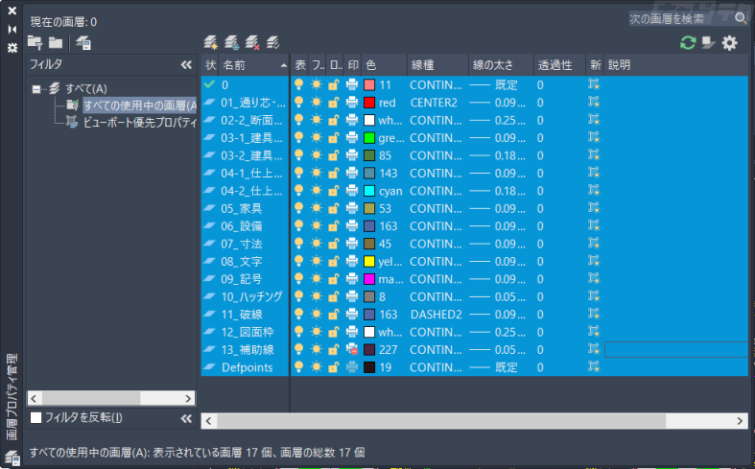Screen dimensions: 755x469
Task: Create a new layer with the New Layer icon
Action: (x=210, y=42)
